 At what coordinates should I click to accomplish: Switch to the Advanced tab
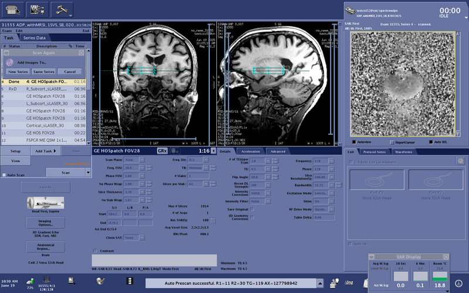(278, 152)
